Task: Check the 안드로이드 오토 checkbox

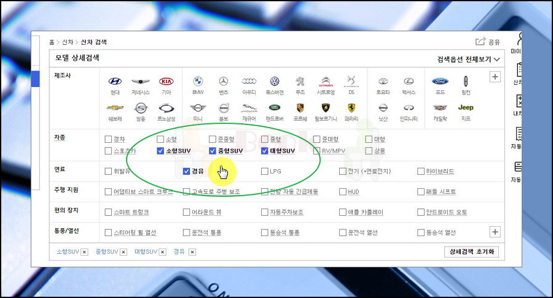Action: click(x=421, y=212)
